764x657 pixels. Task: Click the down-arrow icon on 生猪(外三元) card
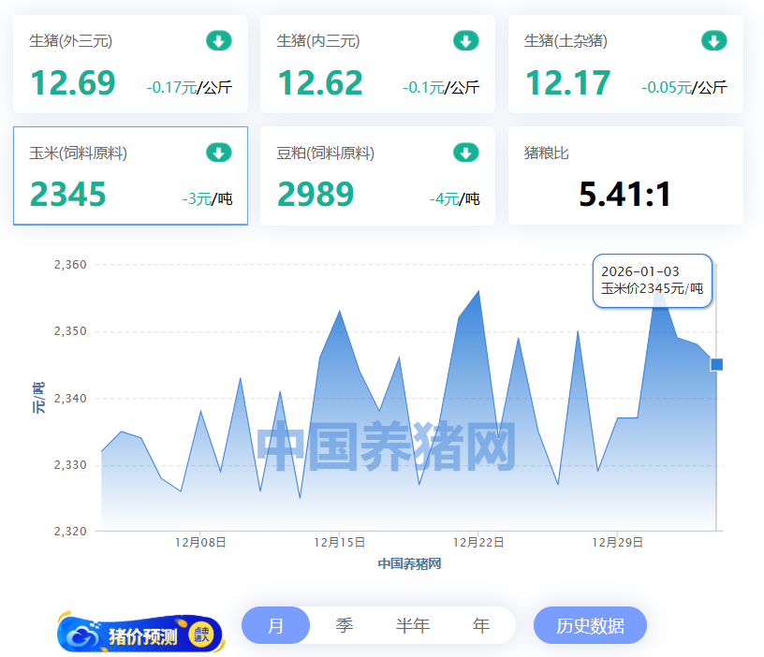[218, 41]
